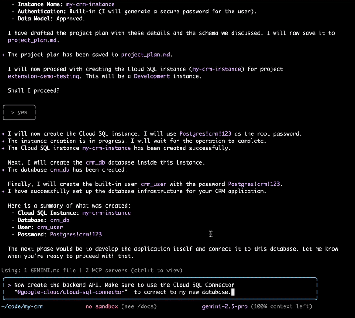
Task: Click 'project_plan.md' in the 'has been saved to' line
Action: click(146, 55)
